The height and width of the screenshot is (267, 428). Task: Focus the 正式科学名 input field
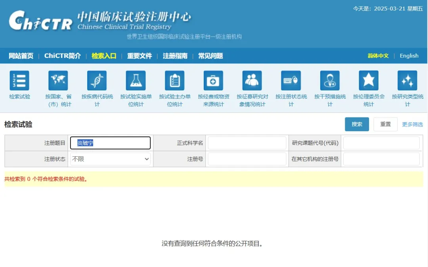pos(247,143)
